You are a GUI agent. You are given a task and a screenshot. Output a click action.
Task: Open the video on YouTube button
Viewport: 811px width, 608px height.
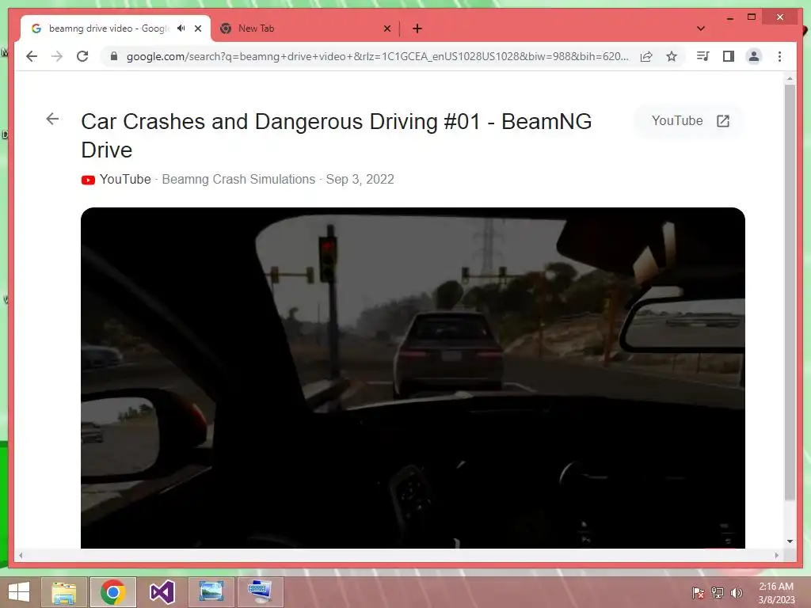click(690, 121)
